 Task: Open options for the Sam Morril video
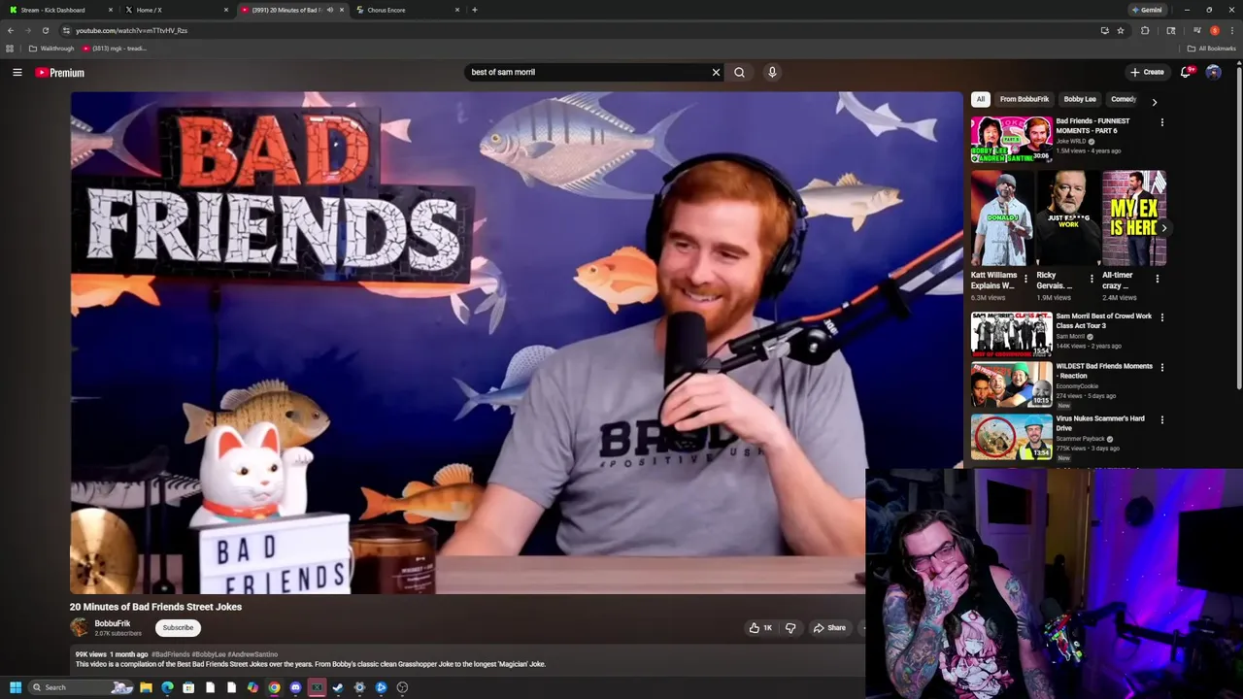pyautogui.click(x=1161, y=317)
